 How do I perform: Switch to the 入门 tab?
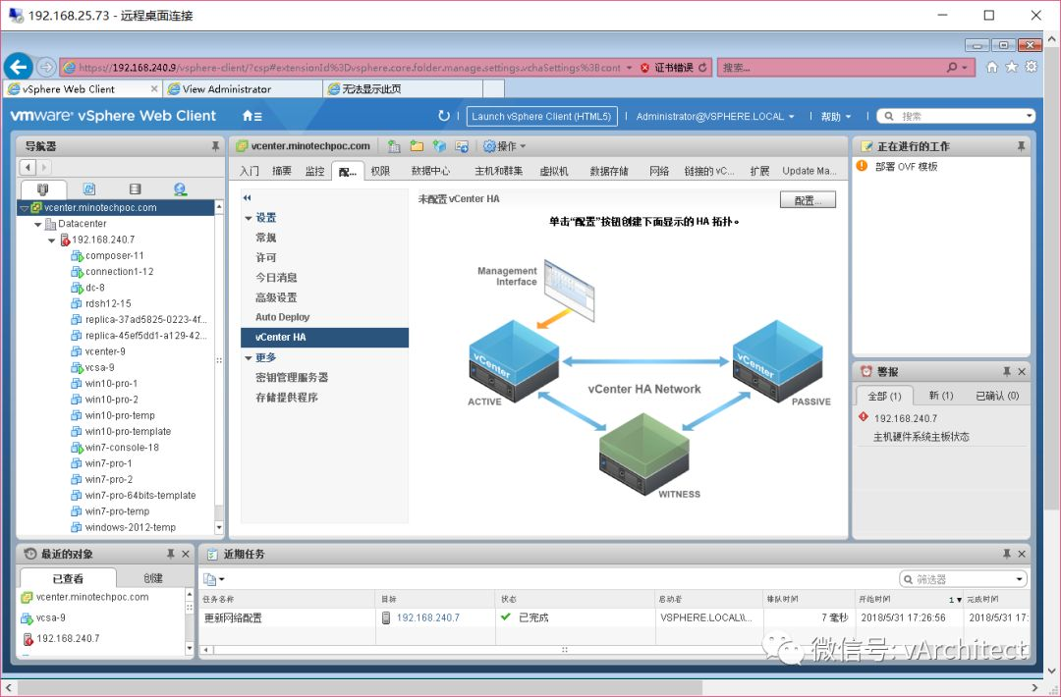click(249, 171)
